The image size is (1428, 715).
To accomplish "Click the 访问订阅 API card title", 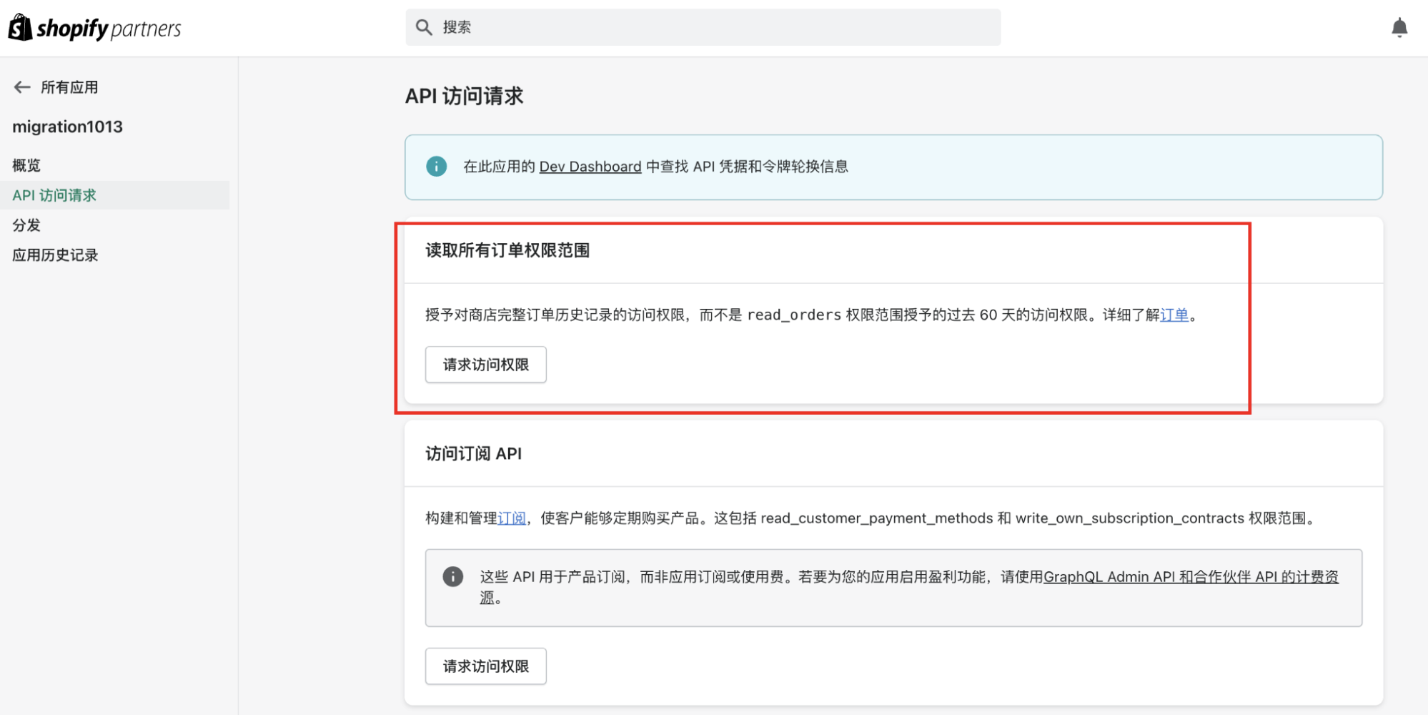I will click(x=473, y=454).
